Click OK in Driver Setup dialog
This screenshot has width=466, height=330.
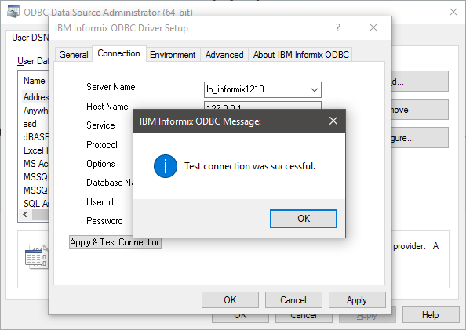[230, 300]
